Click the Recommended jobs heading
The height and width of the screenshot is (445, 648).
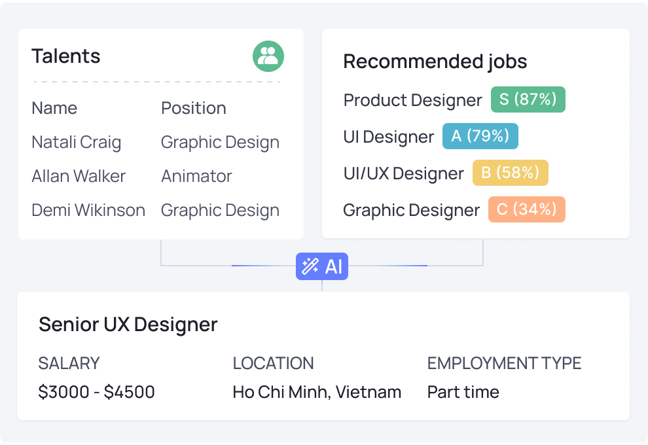(x=435, y=62)
